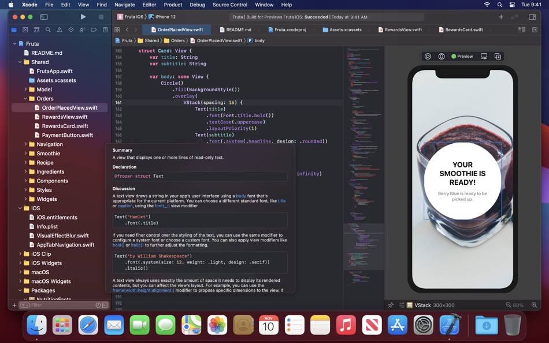Expand the Smoothie folder in navigator
This screenshot has height=343, width=549.
26,153
